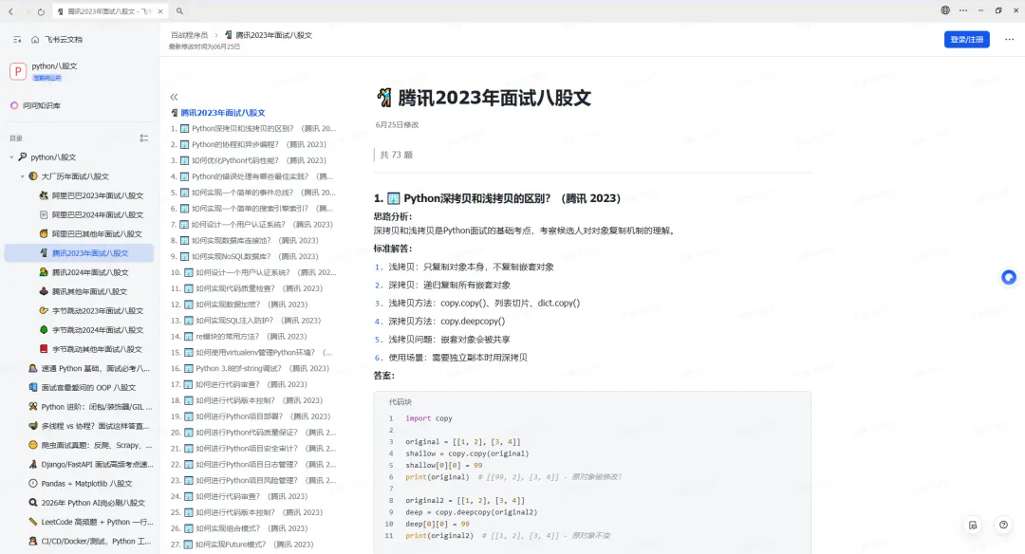Jump to outline item 8 如何实现数据库连接池
Viewport: 1025px width, 554px height.
tap(245, 240)
